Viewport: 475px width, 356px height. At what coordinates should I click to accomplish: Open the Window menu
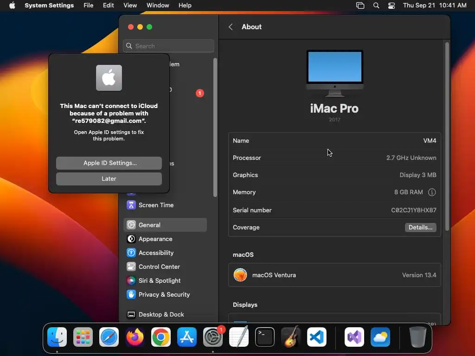(x=158, y=6)
